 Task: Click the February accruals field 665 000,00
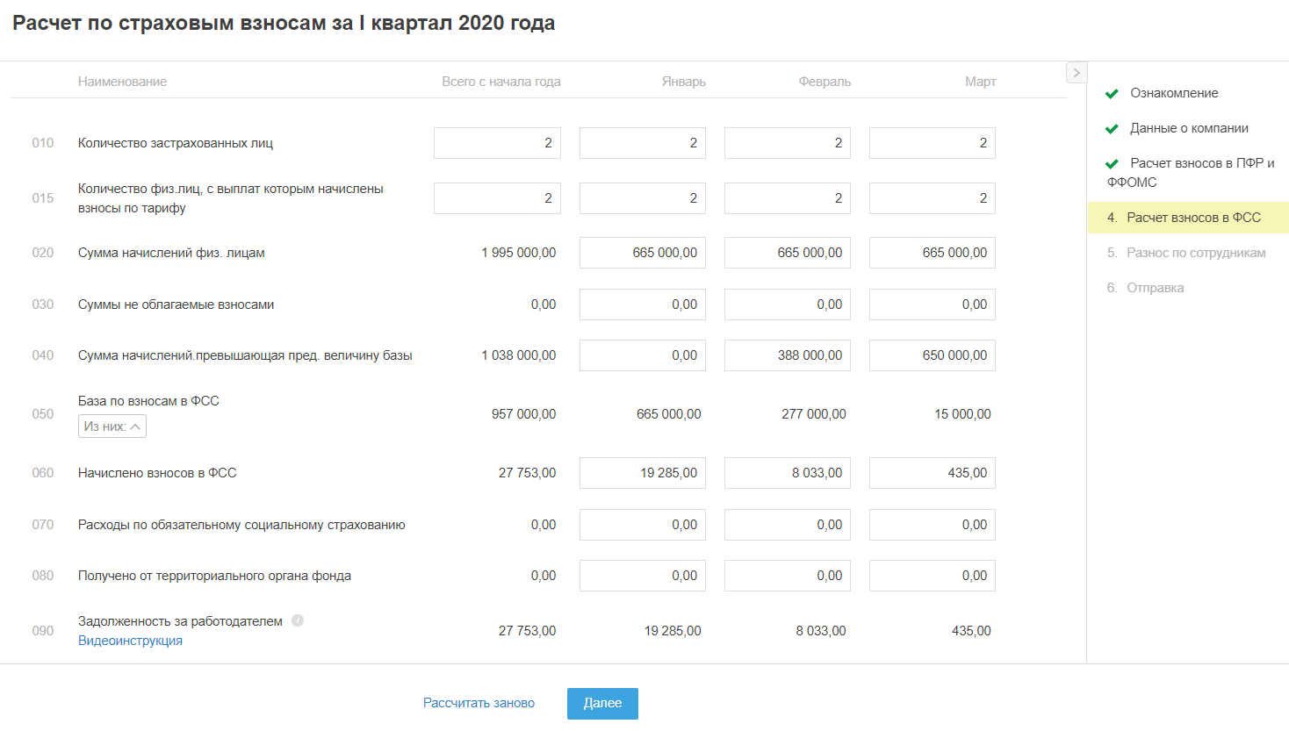pyautogui.click(x=788, y=253)
